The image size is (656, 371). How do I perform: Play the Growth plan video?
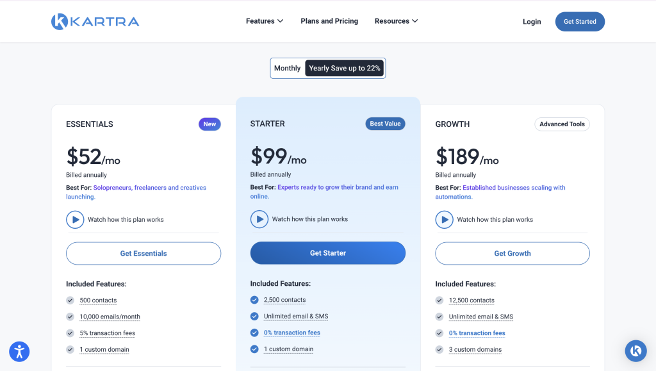(445, 220)
